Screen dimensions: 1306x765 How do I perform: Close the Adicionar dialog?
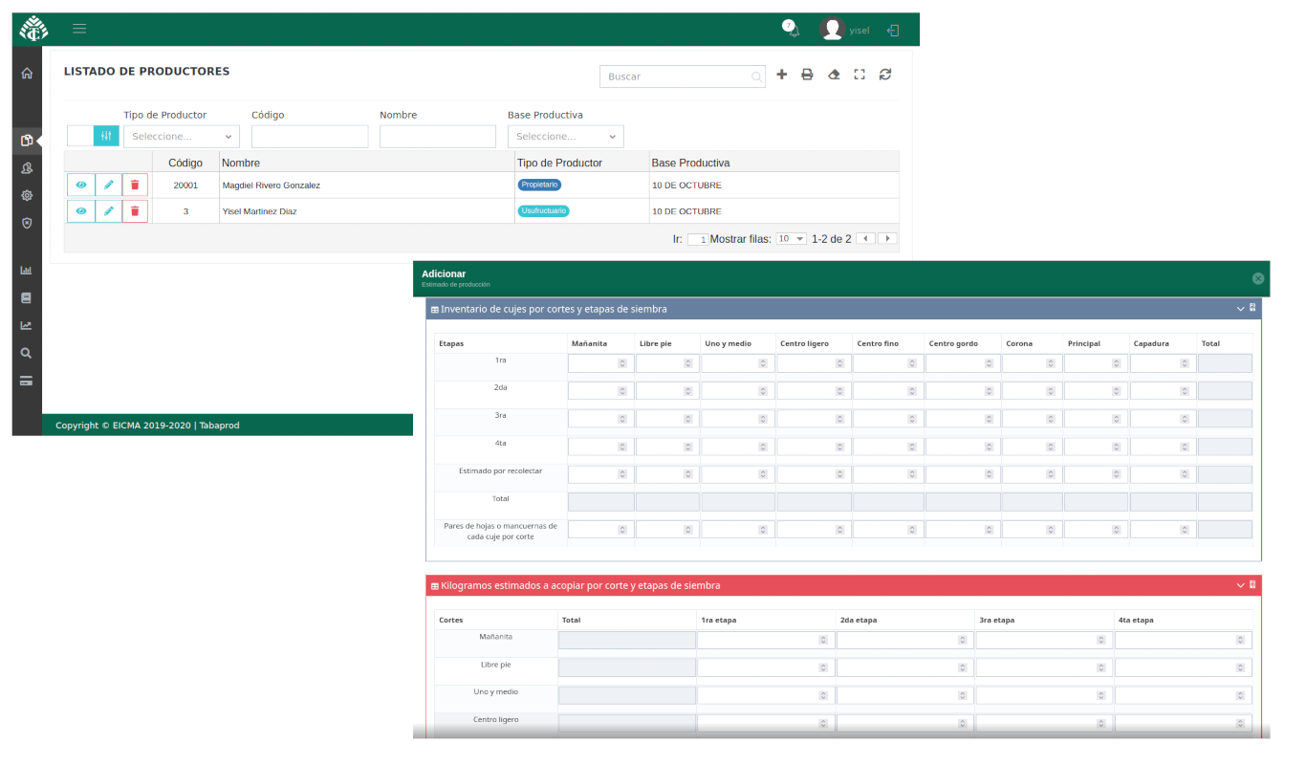tap(1258, 278)
